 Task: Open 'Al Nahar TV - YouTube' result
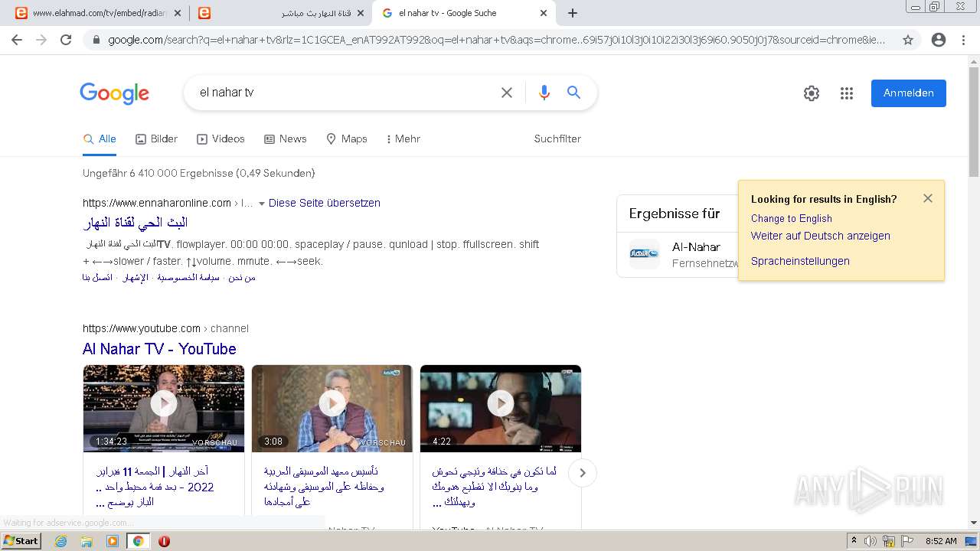[159, 349]
